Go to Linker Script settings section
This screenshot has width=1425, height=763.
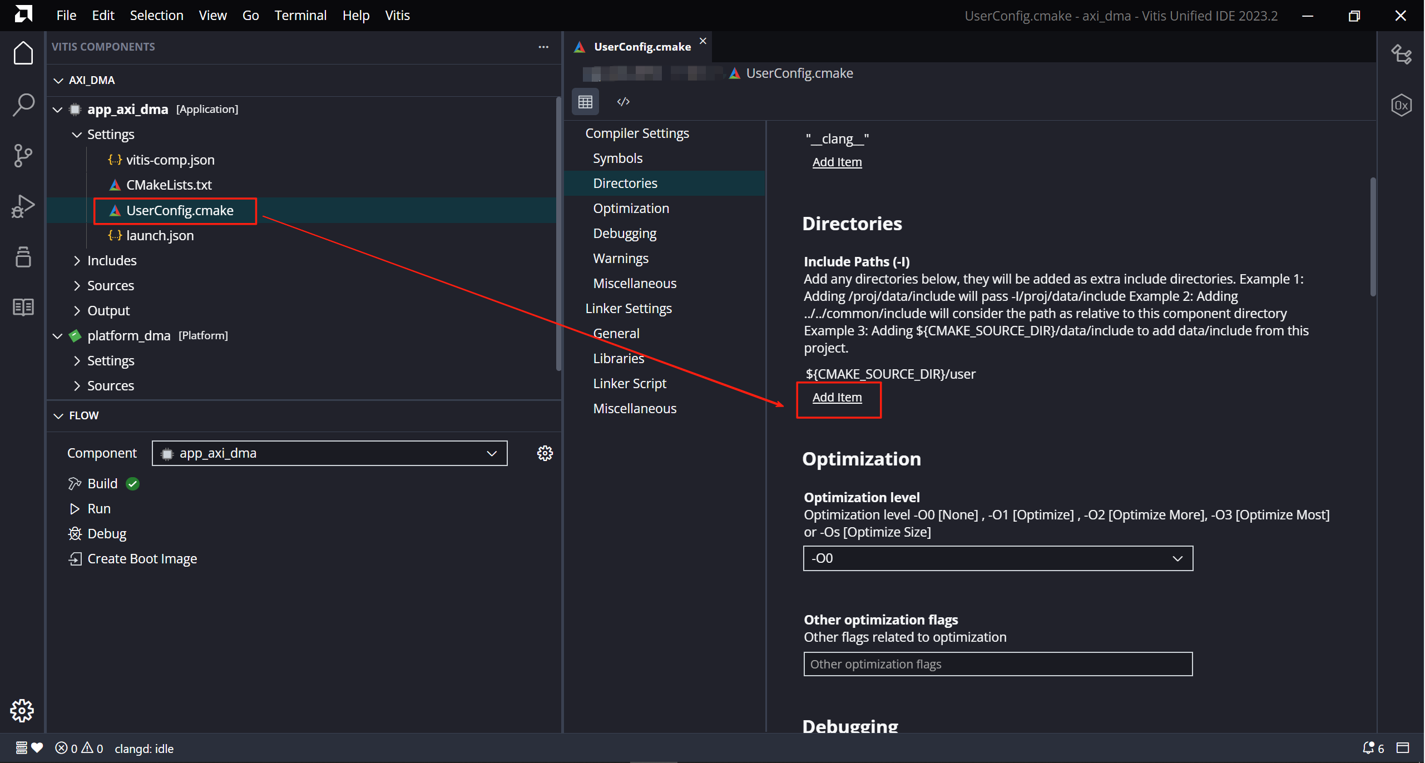pyautogui.click(x=630, y=384)
